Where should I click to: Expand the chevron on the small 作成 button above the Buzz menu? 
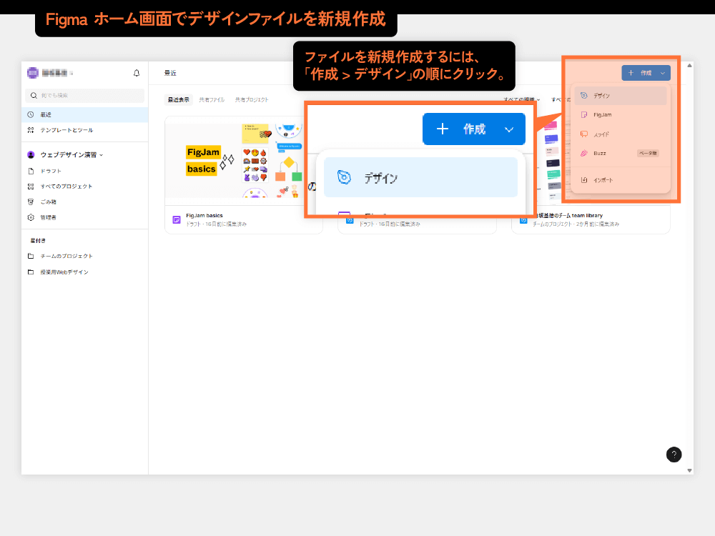[663, 73]
